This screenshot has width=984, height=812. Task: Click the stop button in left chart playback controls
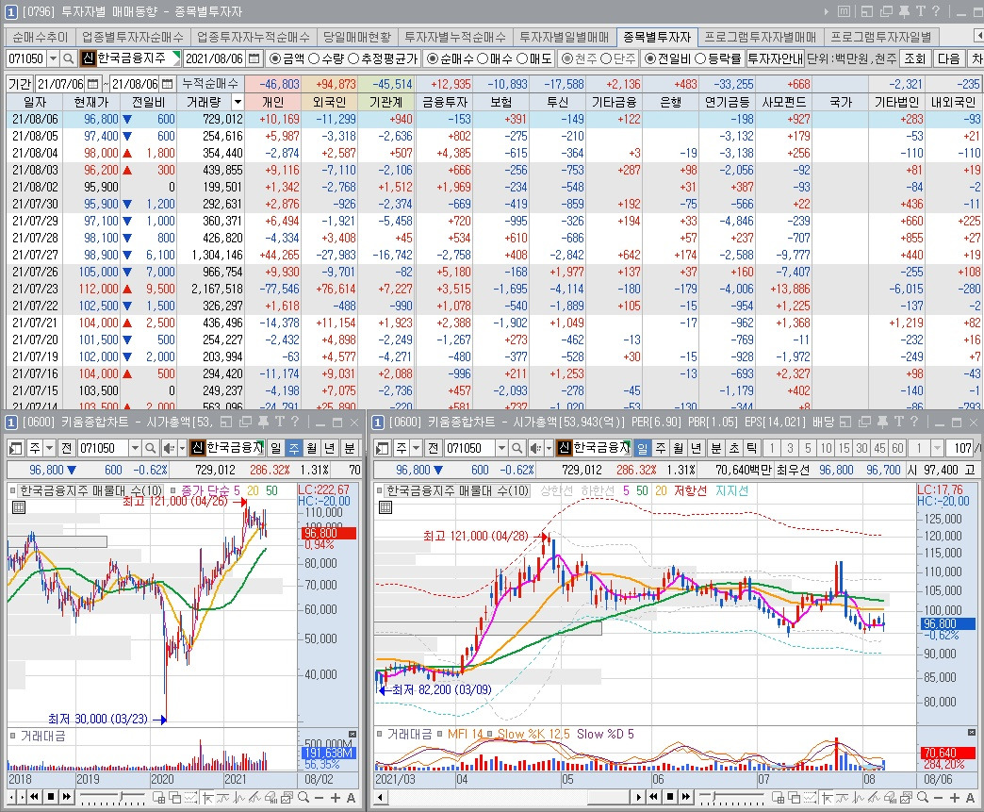pos(52,797)
